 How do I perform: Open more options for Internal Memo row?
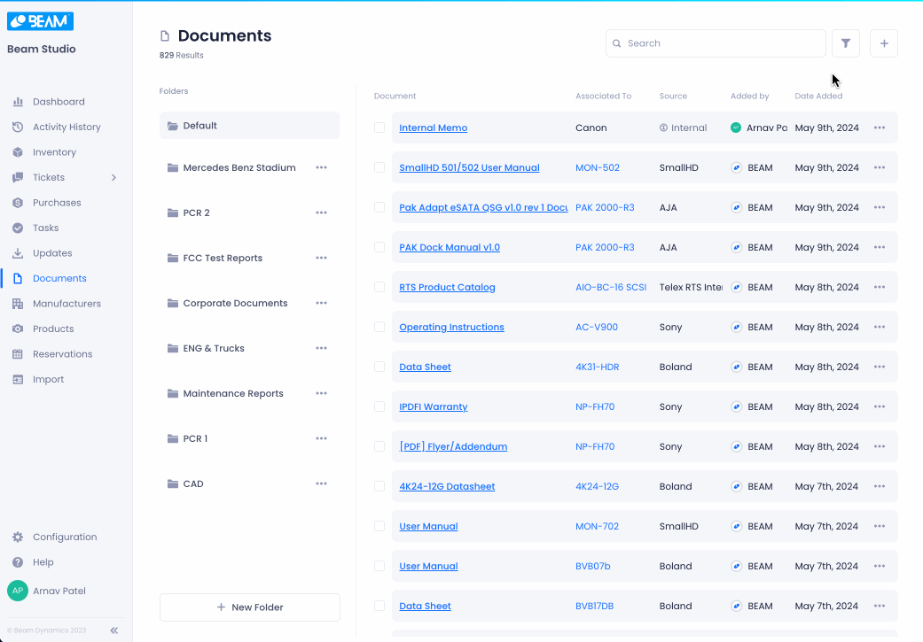click(880, 128)
